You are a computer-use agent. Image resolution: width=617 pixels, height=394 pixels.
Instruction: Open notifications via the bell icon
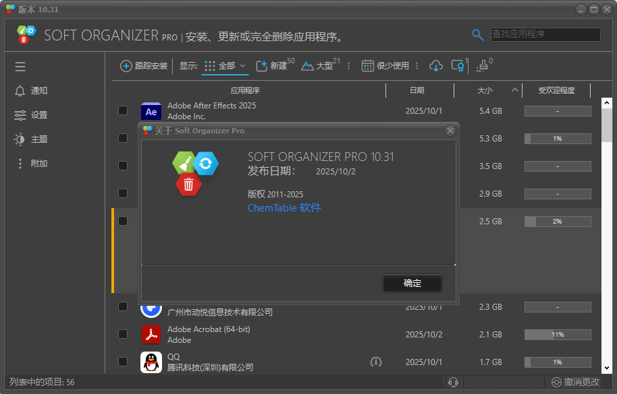(x=20, y=91)
